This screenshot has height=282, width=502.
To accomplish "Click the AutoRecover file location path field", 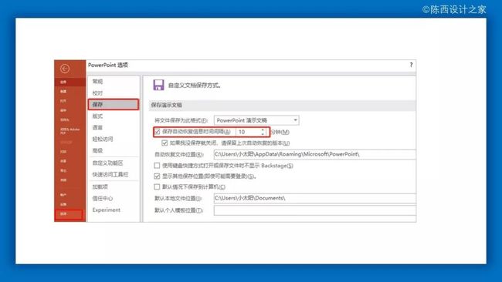I will (314, 154).
